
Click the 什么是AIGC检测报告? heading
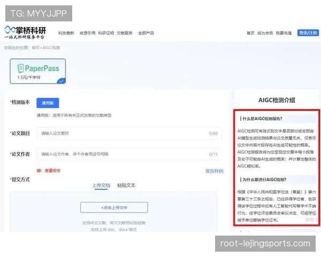(263, 119)
